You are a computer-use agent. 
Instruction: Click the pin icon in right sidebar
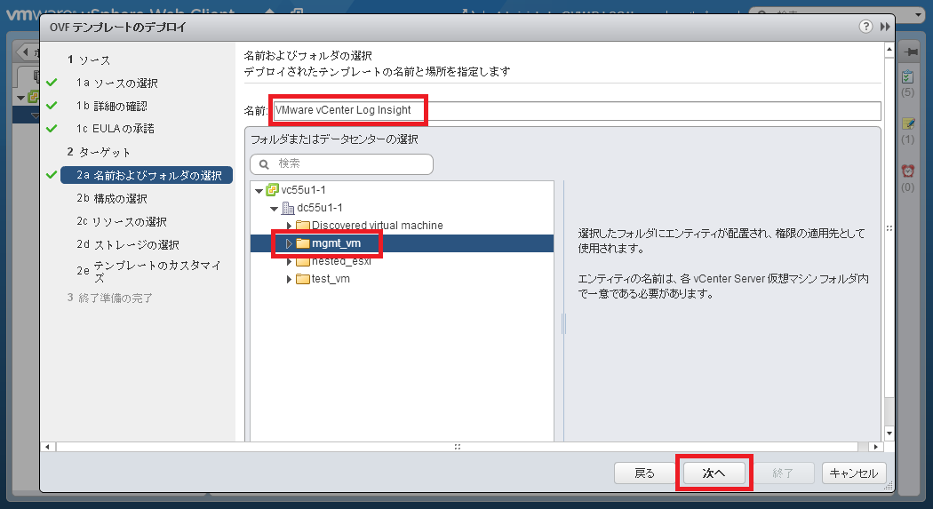(911, 52)
